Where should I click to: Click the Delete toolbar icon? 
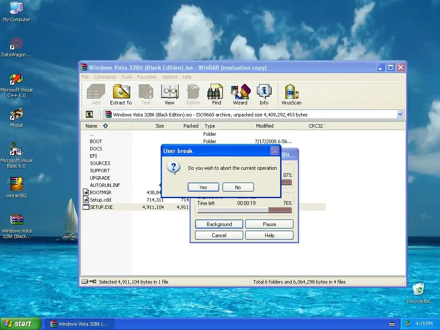[x=193, y=95]
